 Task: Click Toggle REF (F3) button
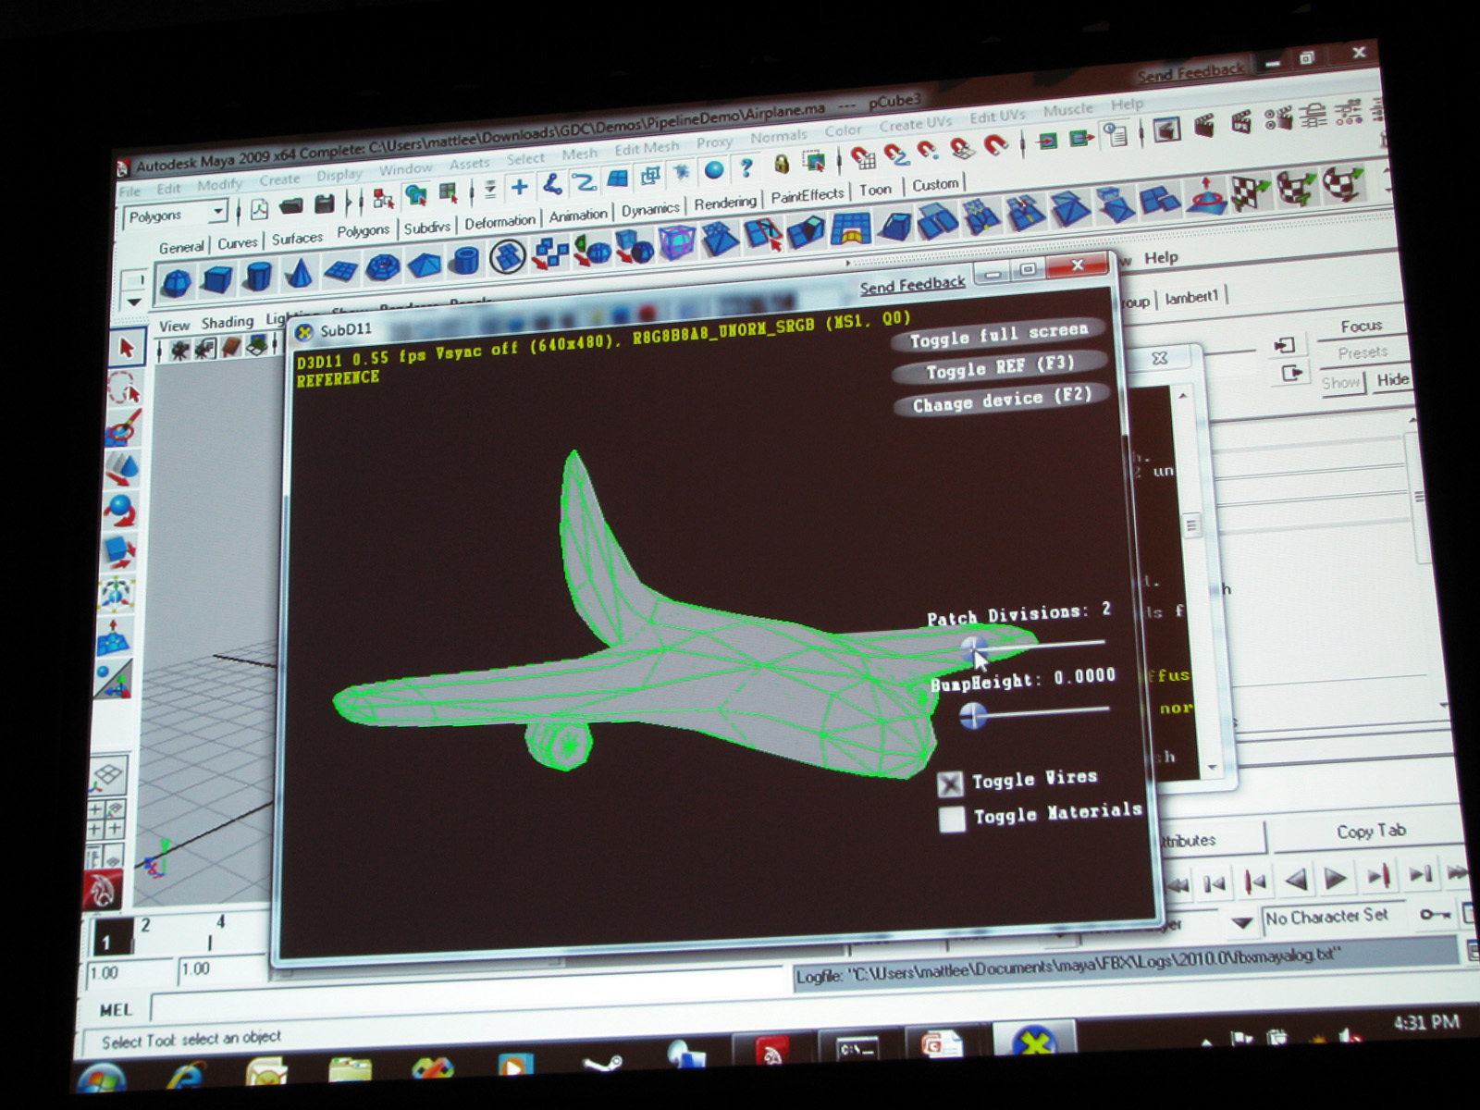(1001, 367)
